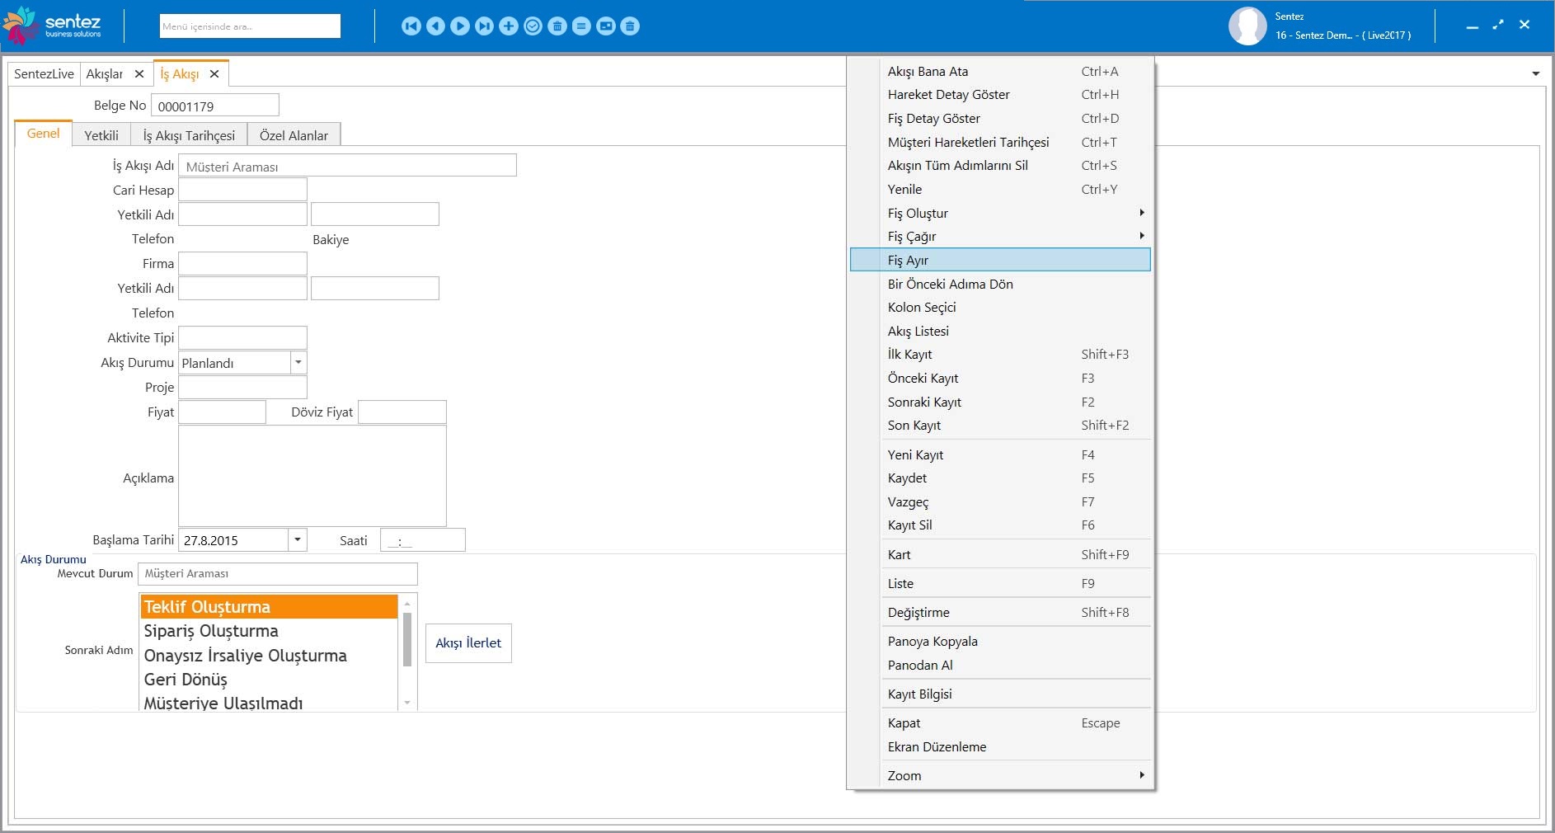The image size is (1555, 833).
Task: Click the Belge No field
Action: pyautogui.click(x=215, y=106)
